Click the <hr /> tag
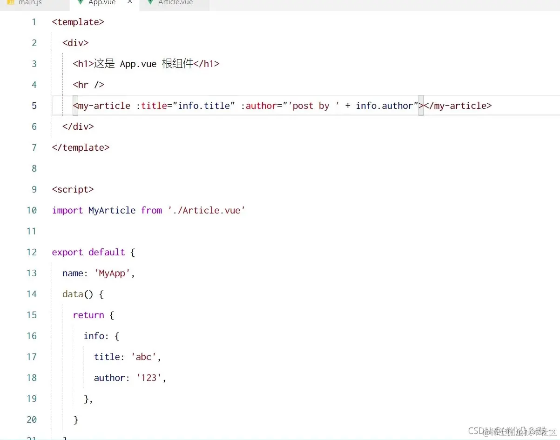 click(88, 85)
